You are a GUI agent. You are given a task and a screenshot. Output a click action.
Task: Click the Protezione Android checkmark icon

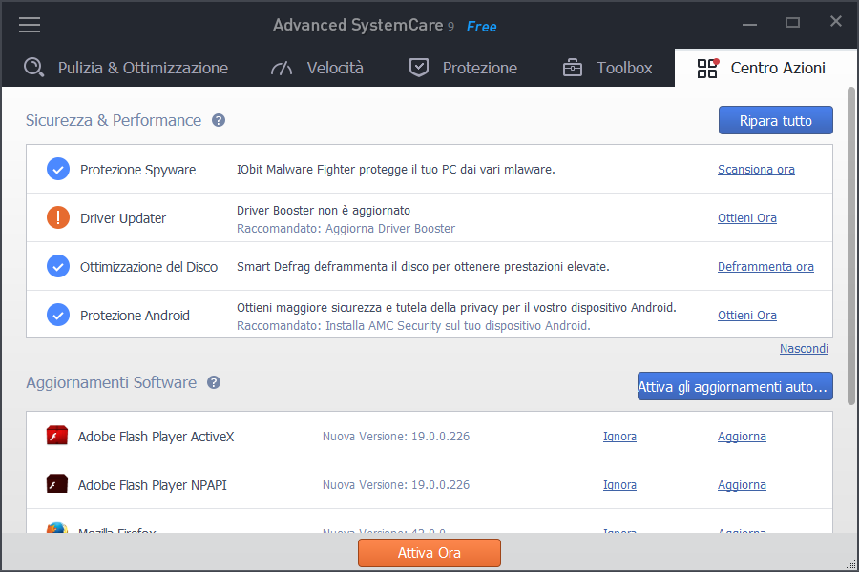[58, 315]
